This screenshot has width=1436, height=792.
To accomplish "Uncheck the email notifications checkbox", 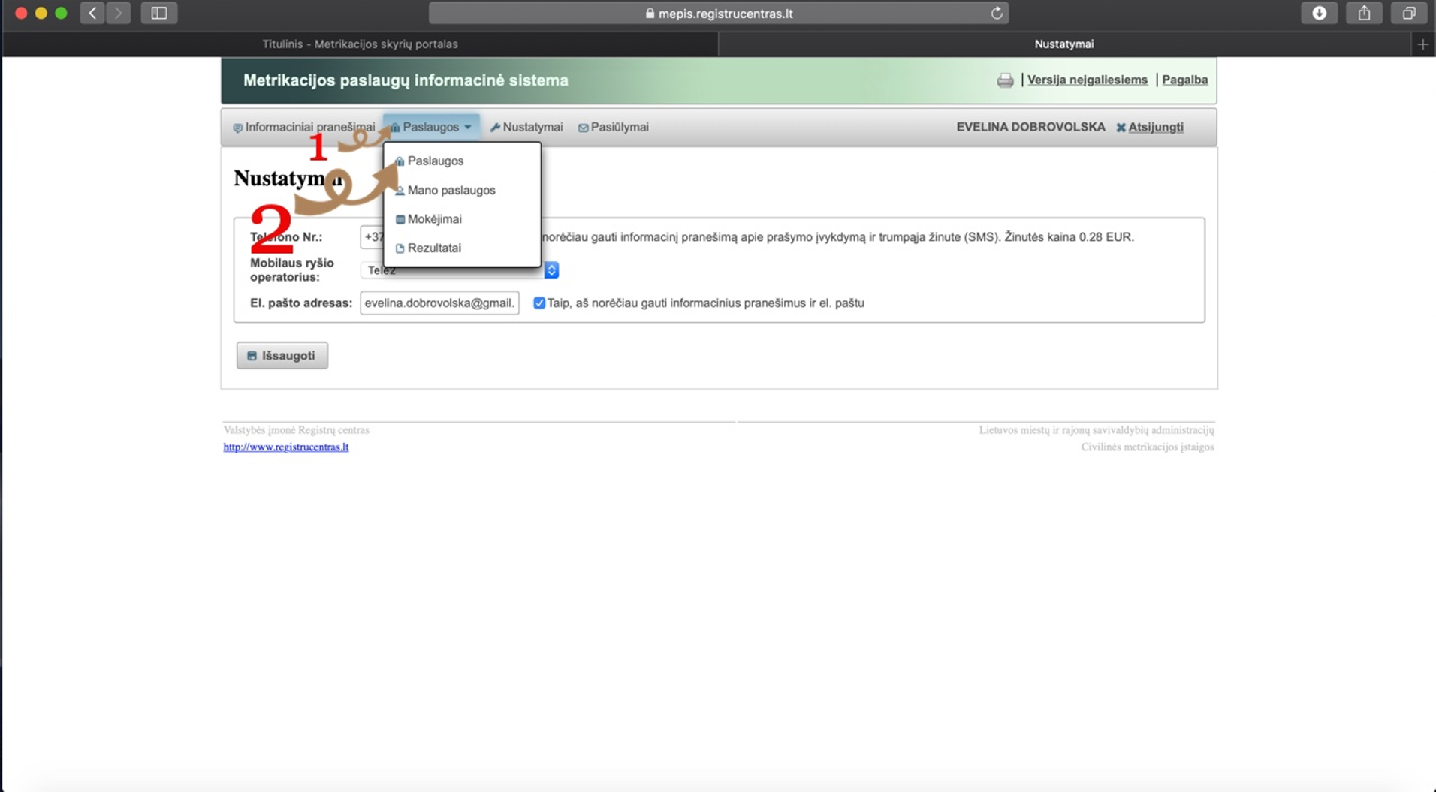I will 539,303.
